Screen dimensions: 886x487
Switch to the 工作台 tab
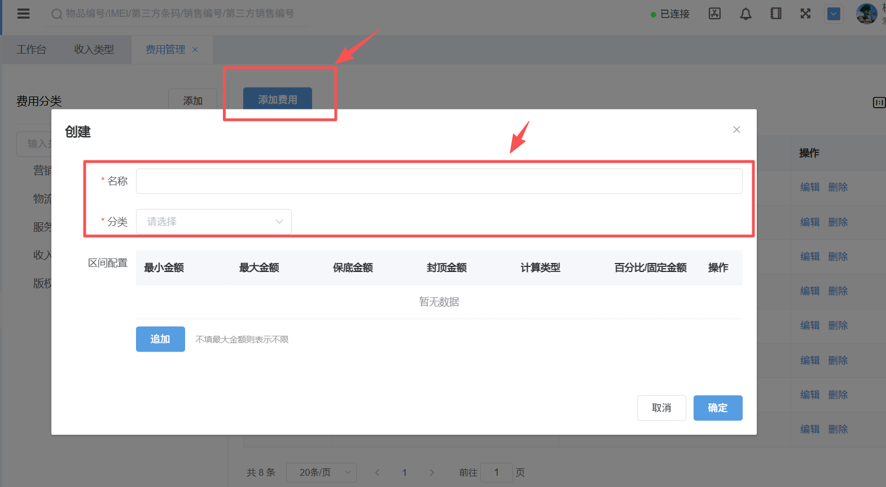tap(31, 50)
